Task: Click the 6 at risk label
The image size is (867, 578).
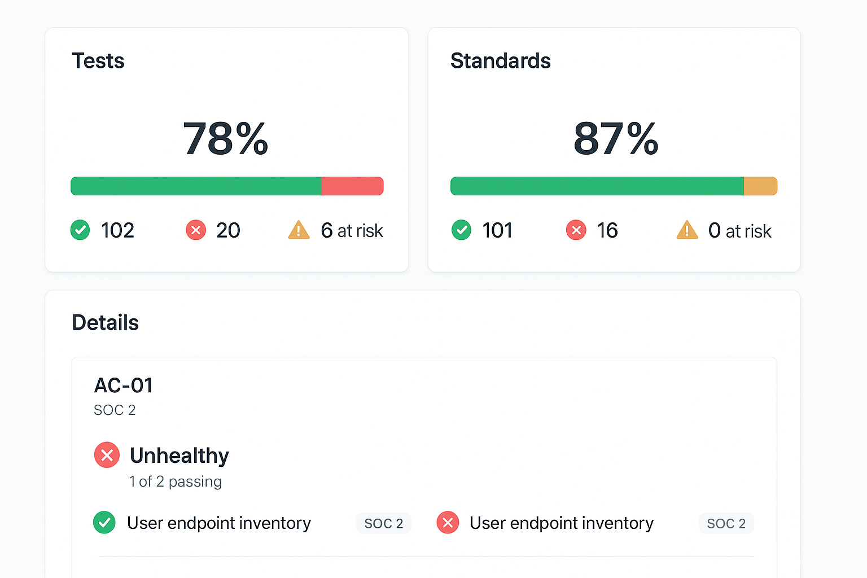Action: (352, 230)
